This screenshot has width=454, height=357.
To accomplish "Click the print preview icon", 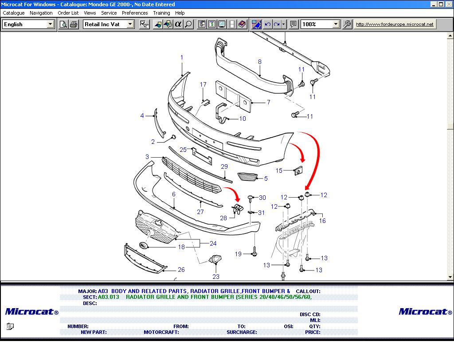I will (x=63, y=24).
